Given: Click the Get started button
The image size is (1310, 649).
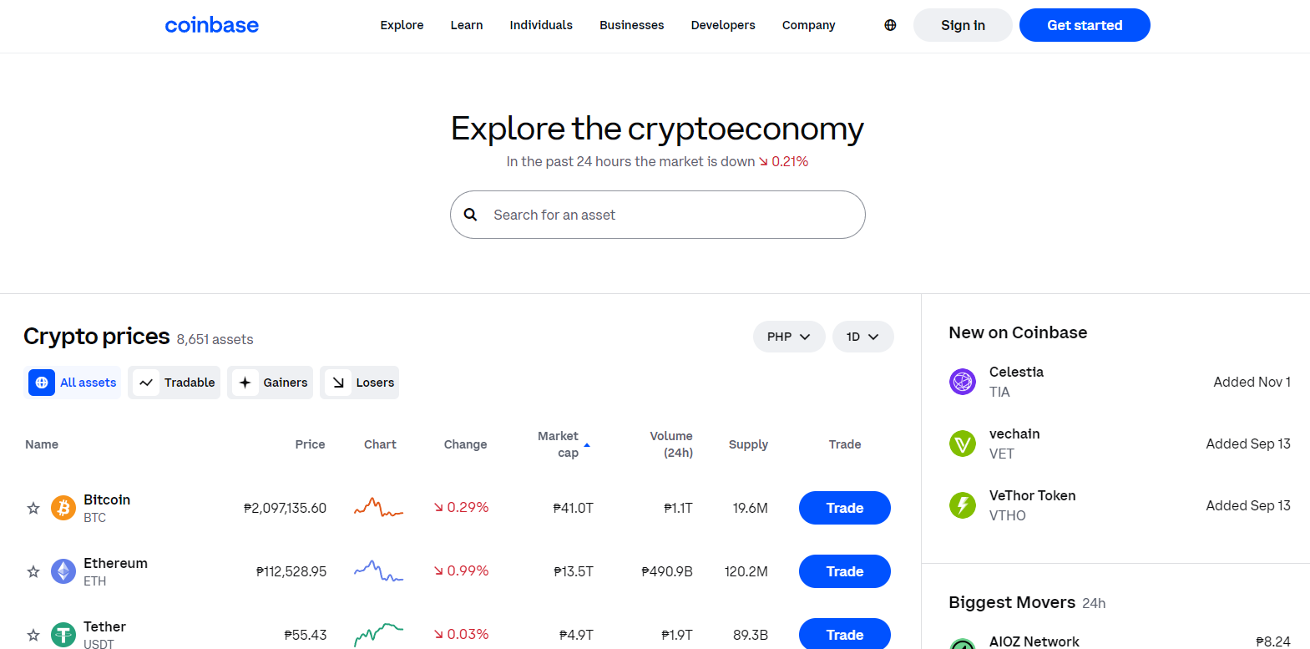Looking at the screenshot, I should click(x=1084, y=25).
